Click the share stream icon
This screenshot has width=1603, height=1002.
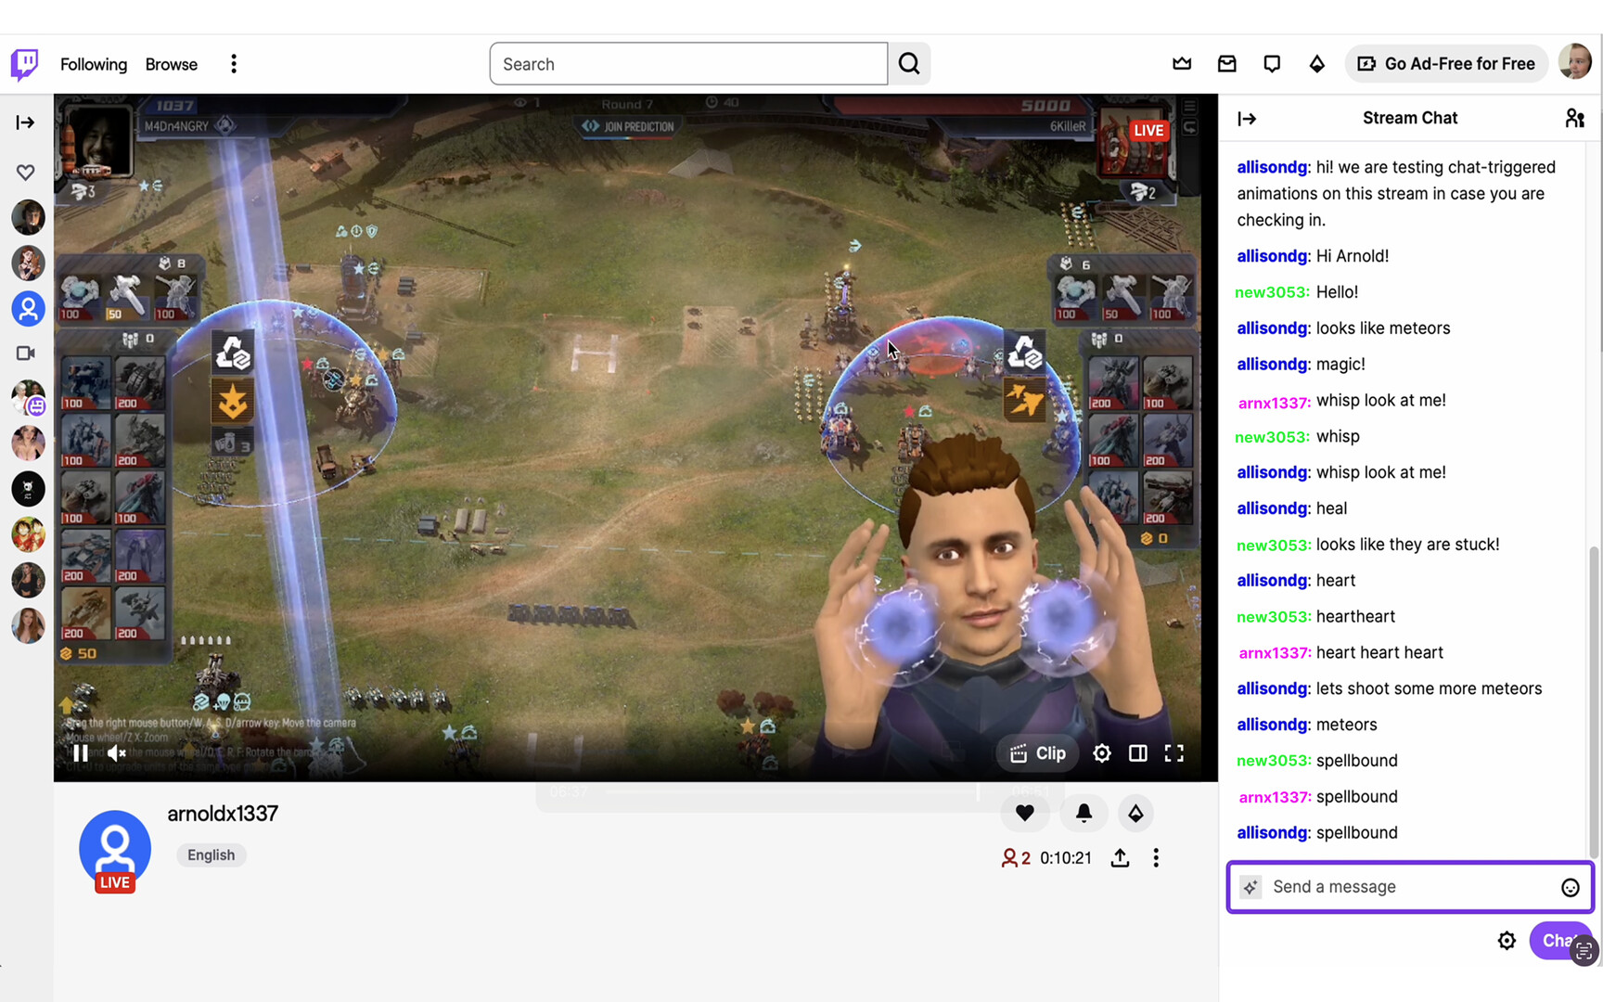click(1120, 858)
